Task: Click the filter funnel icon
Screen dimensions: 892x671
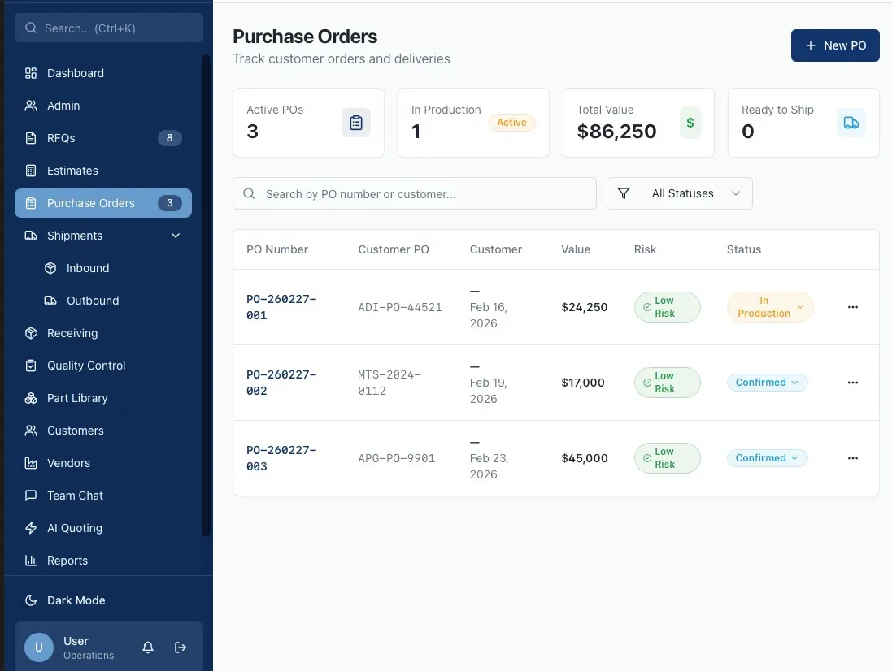Action: 624,193
